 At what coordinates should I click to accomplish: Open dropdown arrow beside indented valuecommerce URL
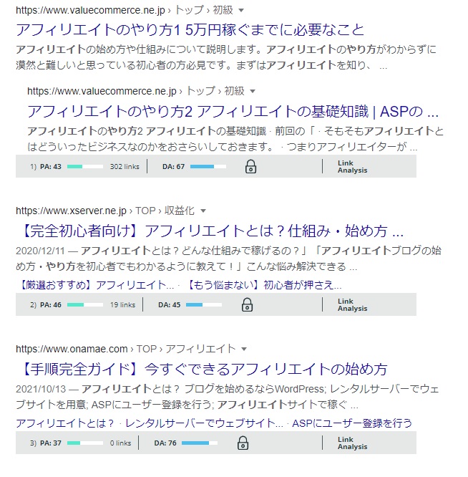[x=253, y=91]
